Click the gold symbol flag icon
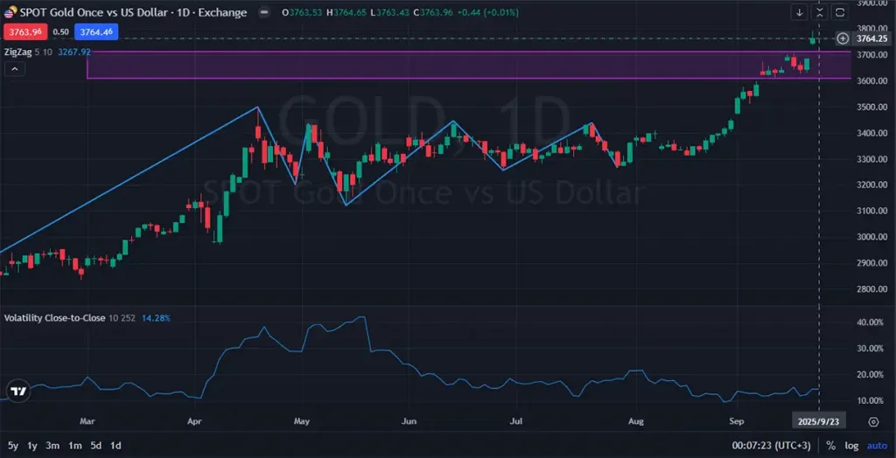 point(11,12)
